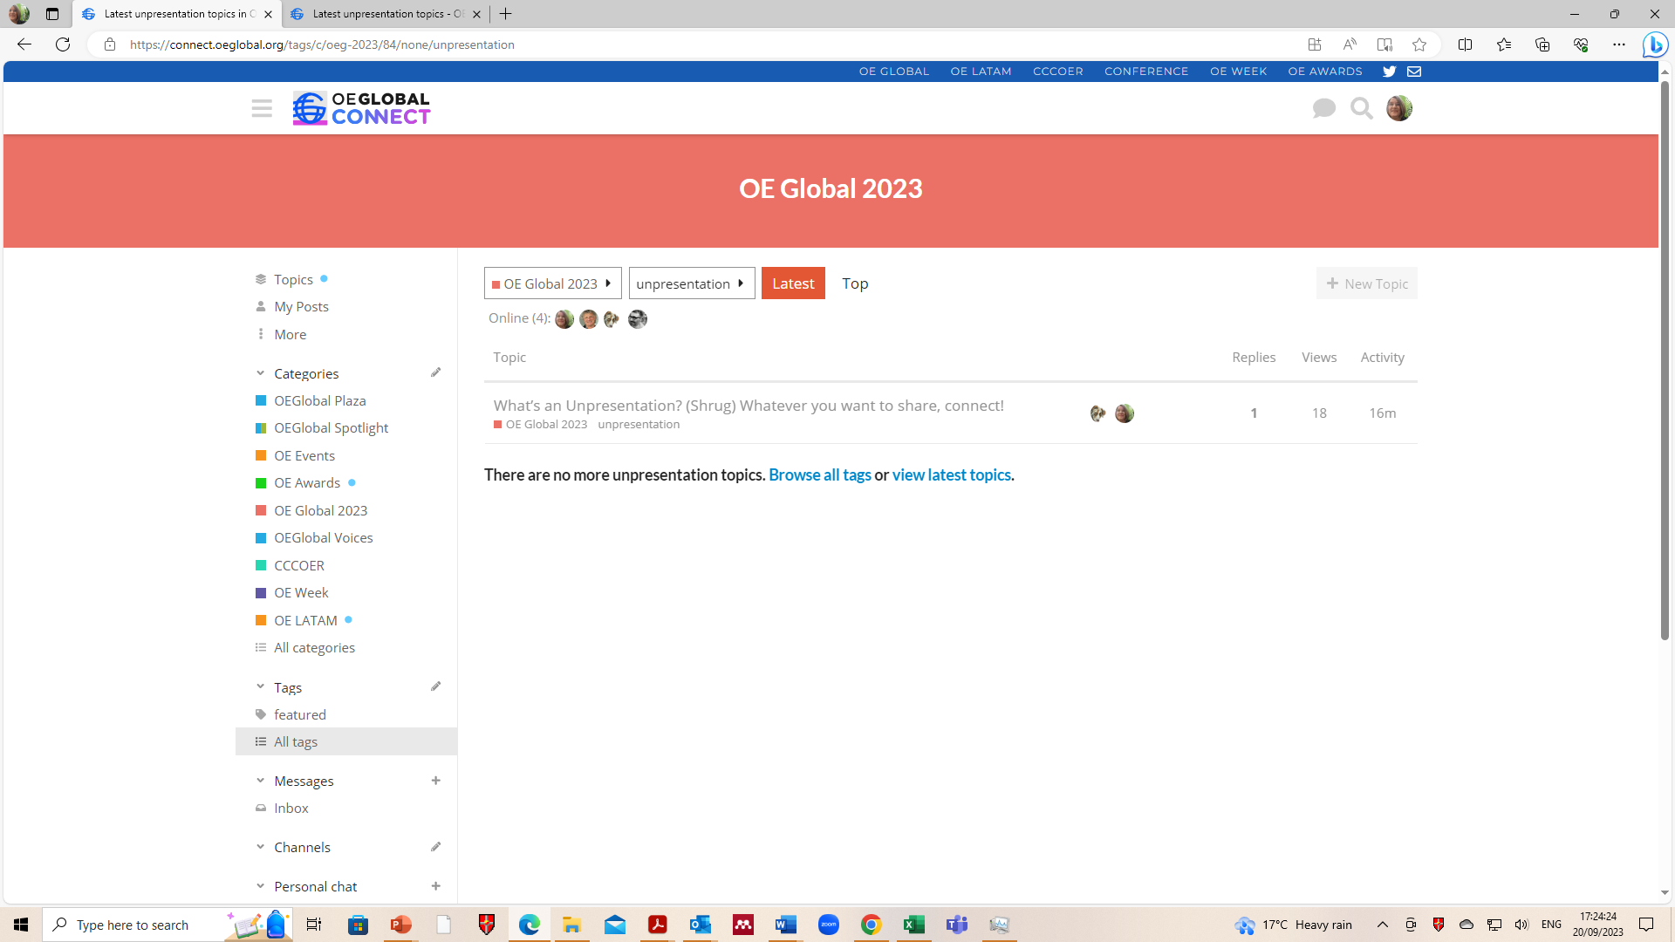1675x942 pixels.
Task: Select the Latest tab
Action: click(793, 283)
